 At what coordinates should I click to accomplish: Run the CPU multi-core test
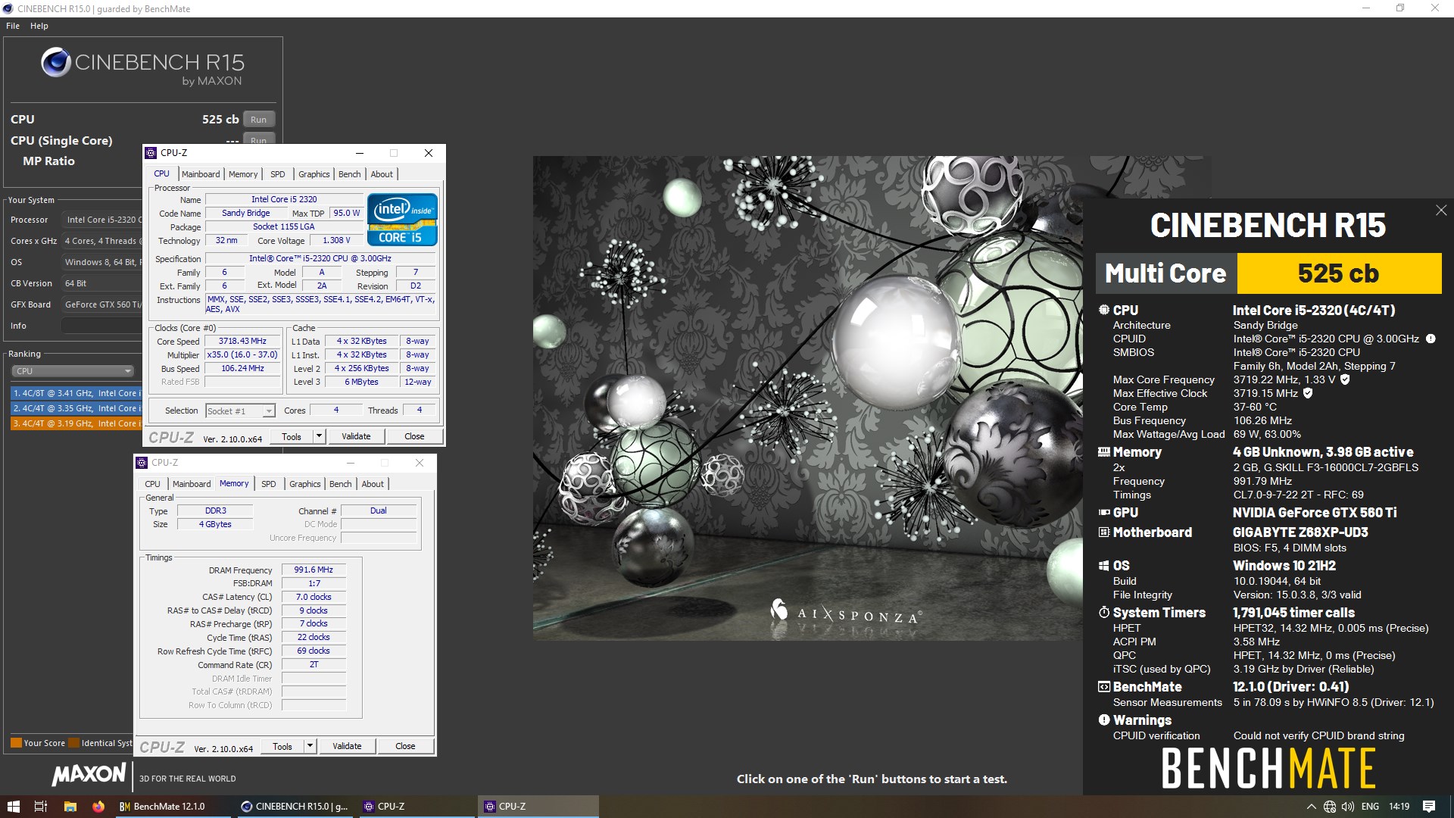click(259, 120)
